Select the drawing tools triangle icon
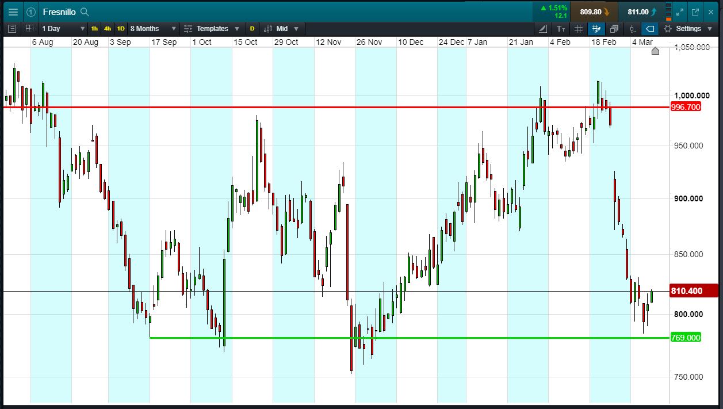Screen dimensions: 723x409 (544, 28)
